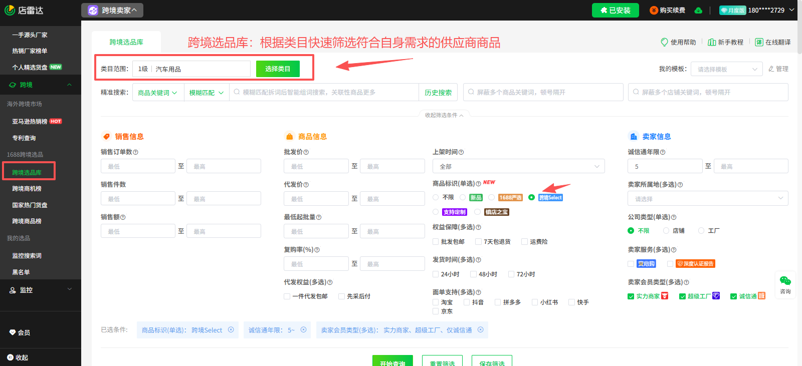Open the 我的模板 template dropdown
The image size is (802, 366).
726,69
